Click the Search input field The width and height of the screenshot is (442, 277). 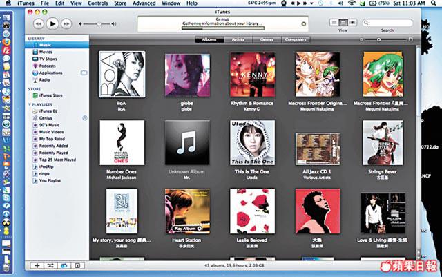[x=387, y=23]
